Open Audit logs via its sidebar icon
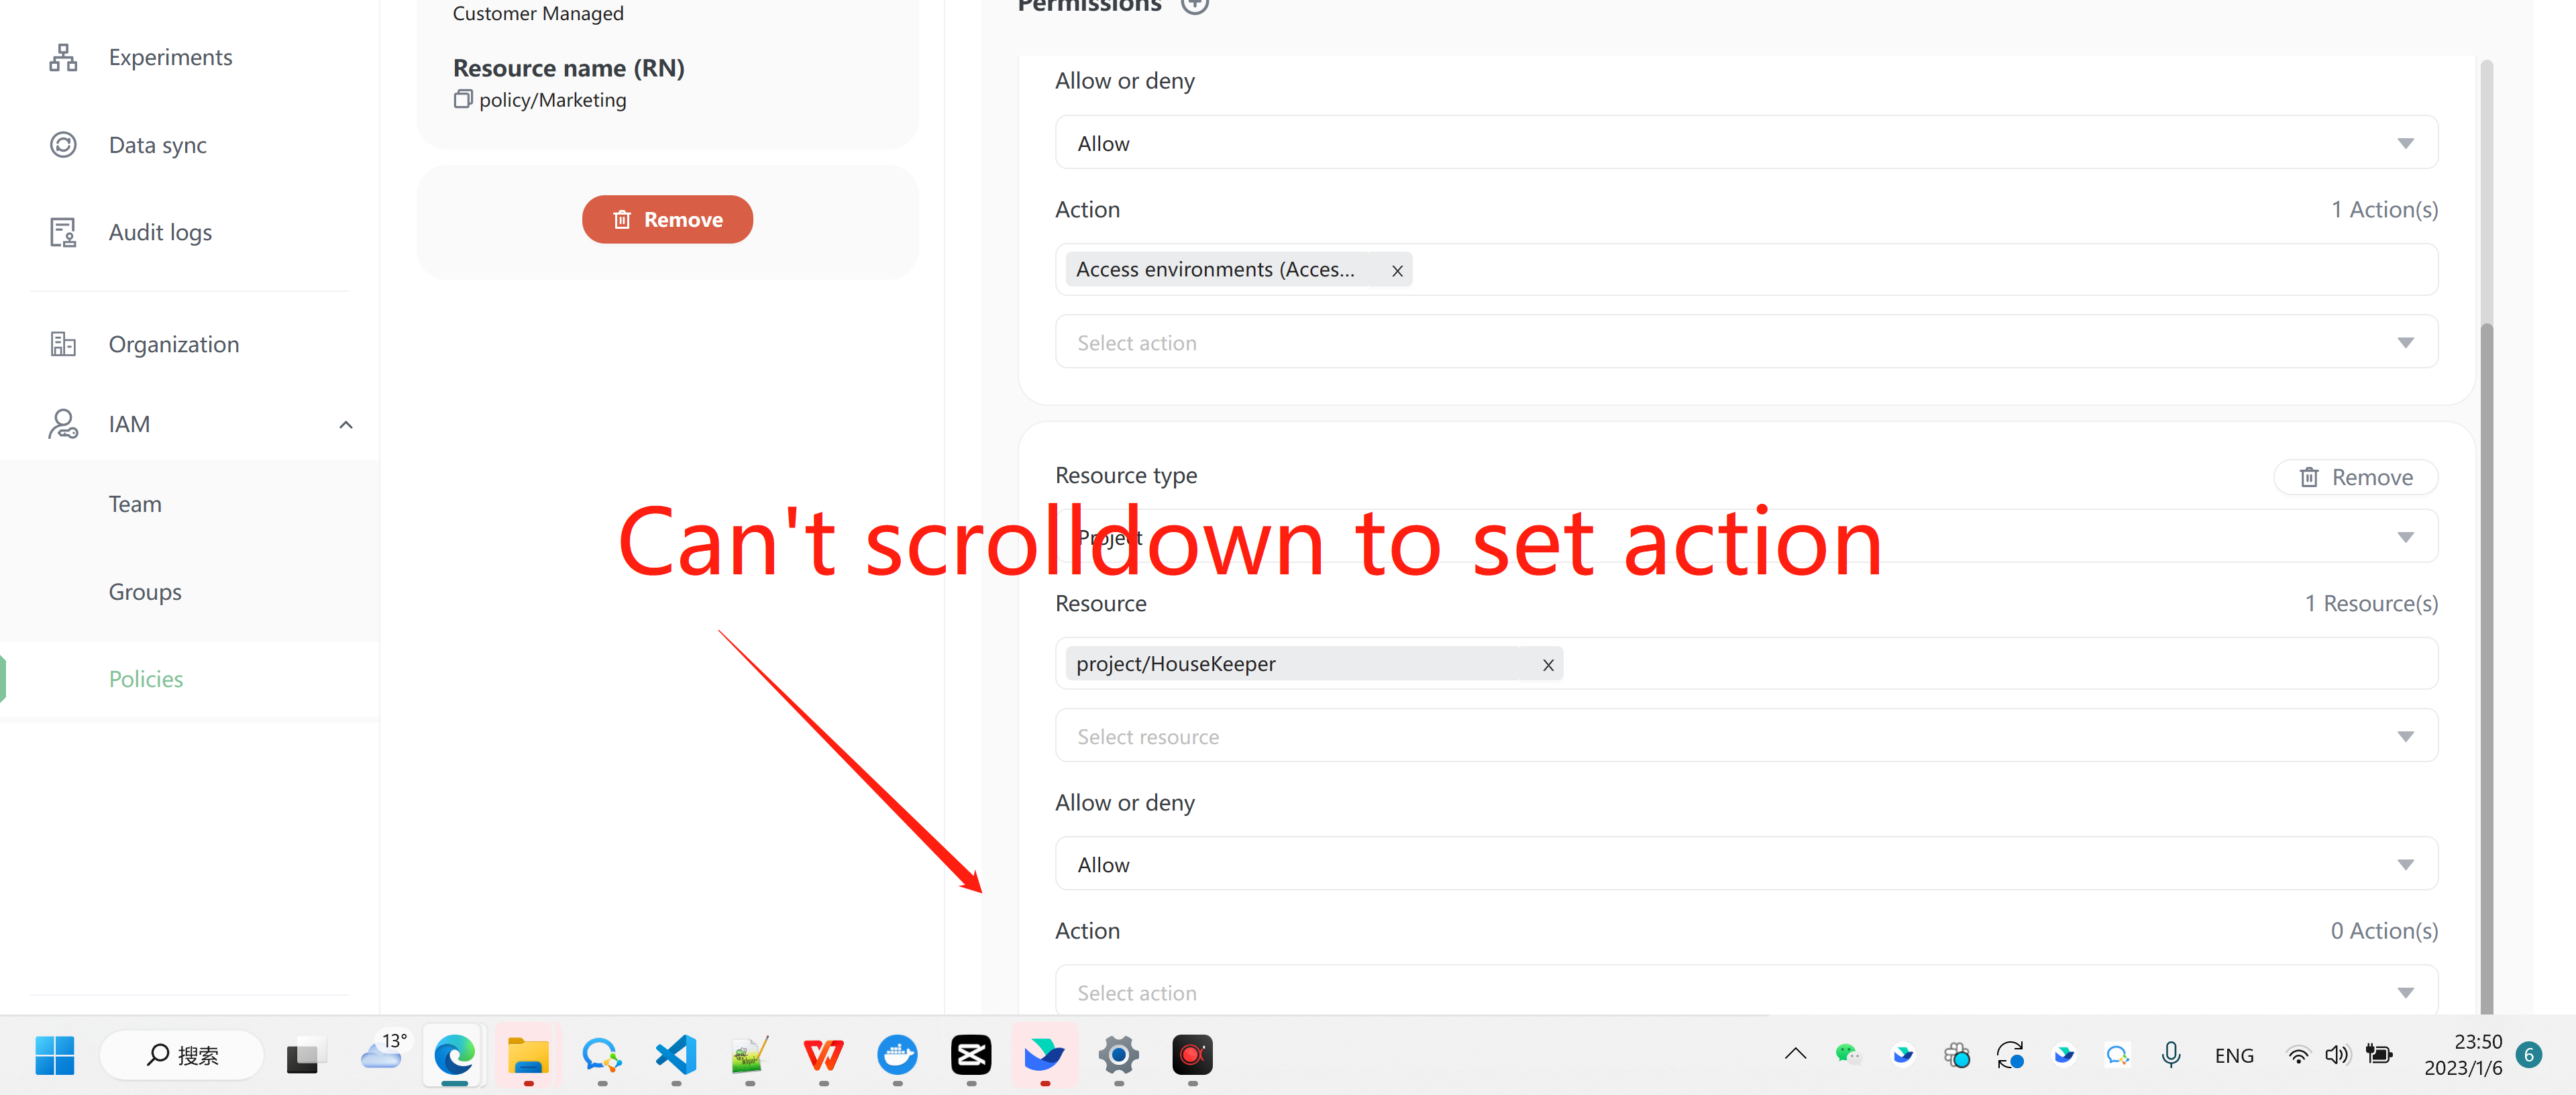 tap(63, 231)
